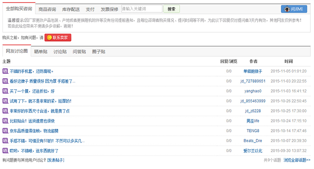View author yanghao0 profile
Viewport: 314px width, 169px height.
pyautogui.click(x=253, y=91)
